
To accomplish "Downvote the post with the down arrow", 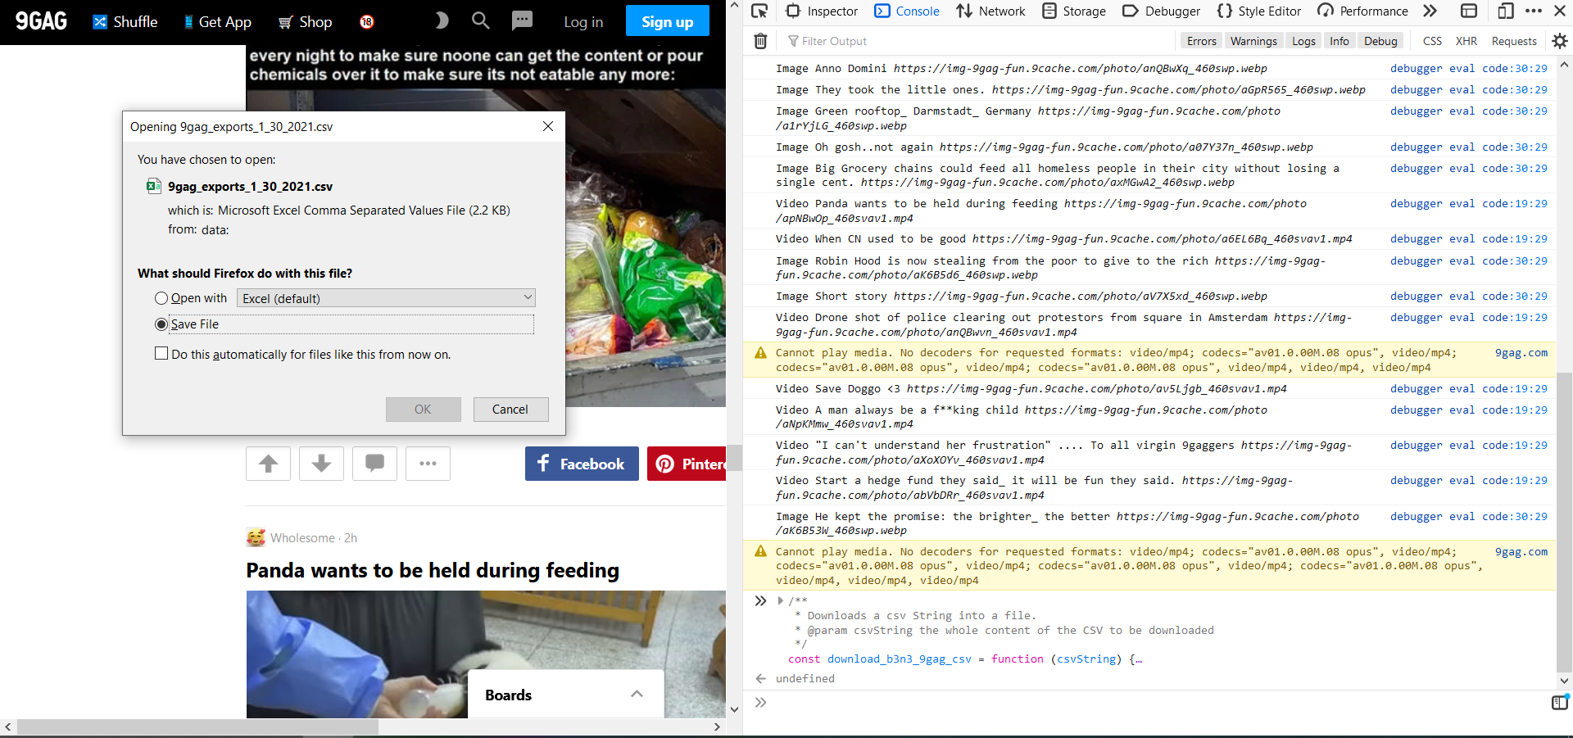I will click(x=321, y=464).
